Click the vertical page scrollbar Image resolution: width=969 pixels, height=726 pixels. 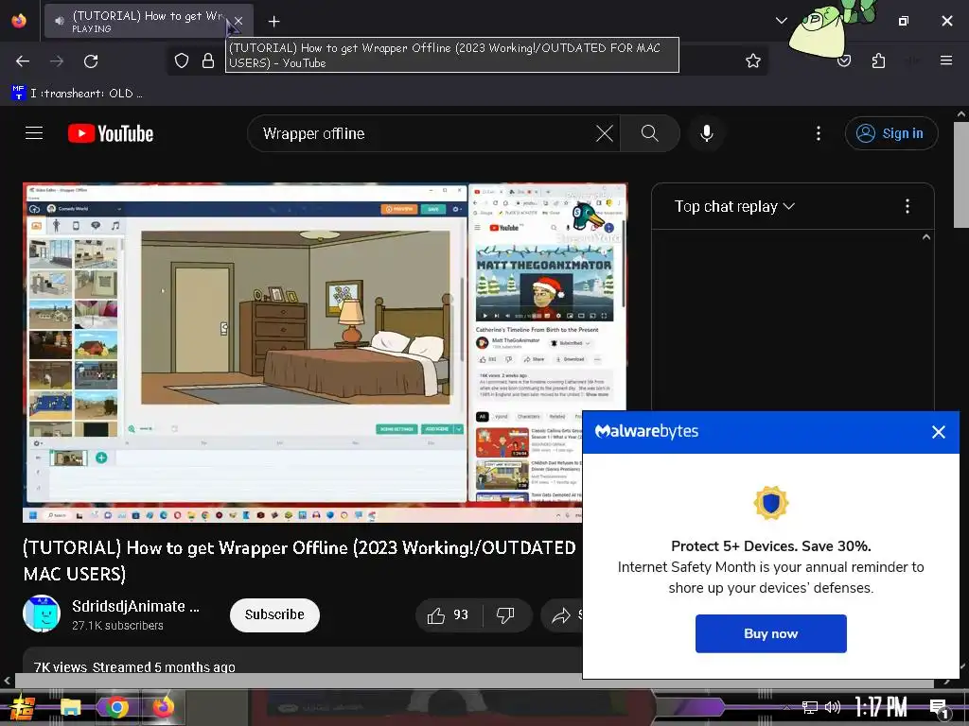tap(961, 175)
